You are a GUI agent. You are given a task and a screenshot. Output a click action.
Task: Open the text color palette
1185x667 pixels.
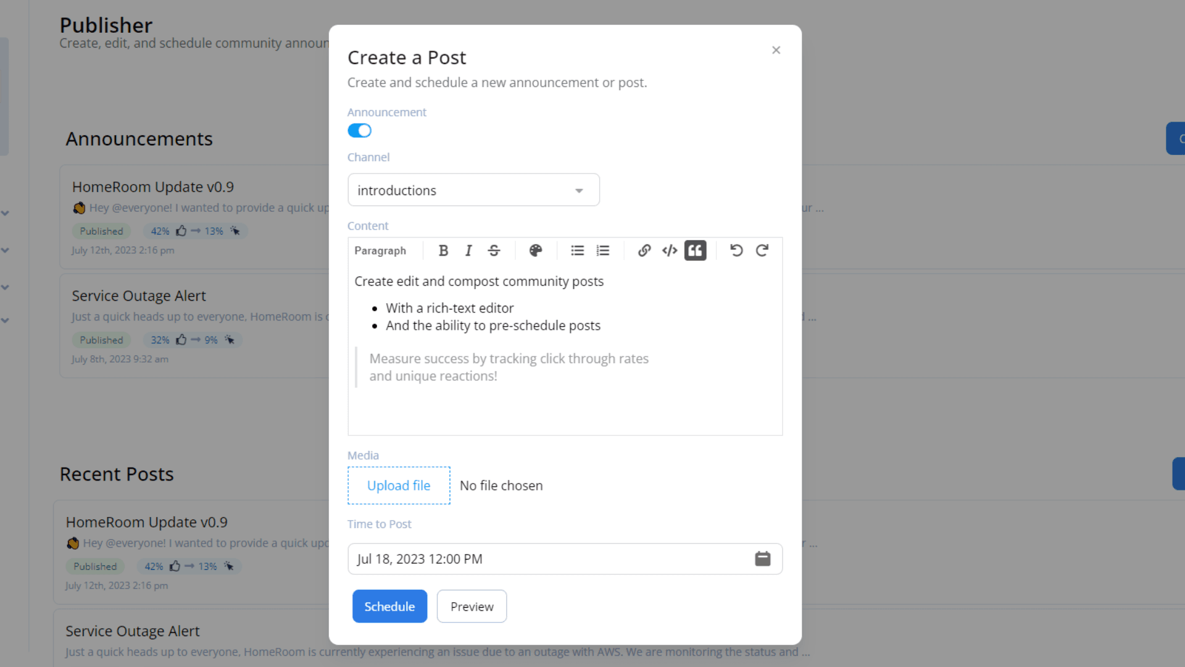[535, 250]
